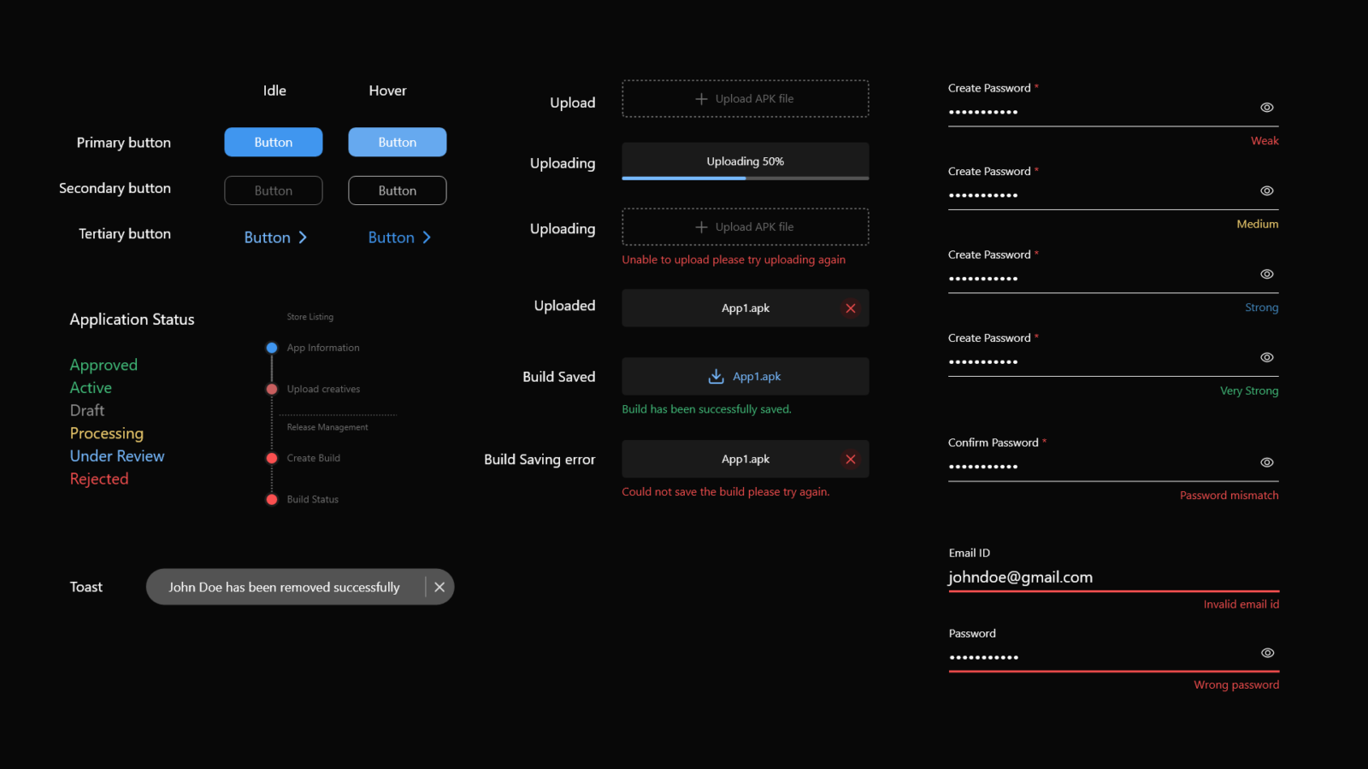This screenshot has height=769, width=1368.
Task: Reveal the Confirm Password field value
Action: tap(1267, 462)
